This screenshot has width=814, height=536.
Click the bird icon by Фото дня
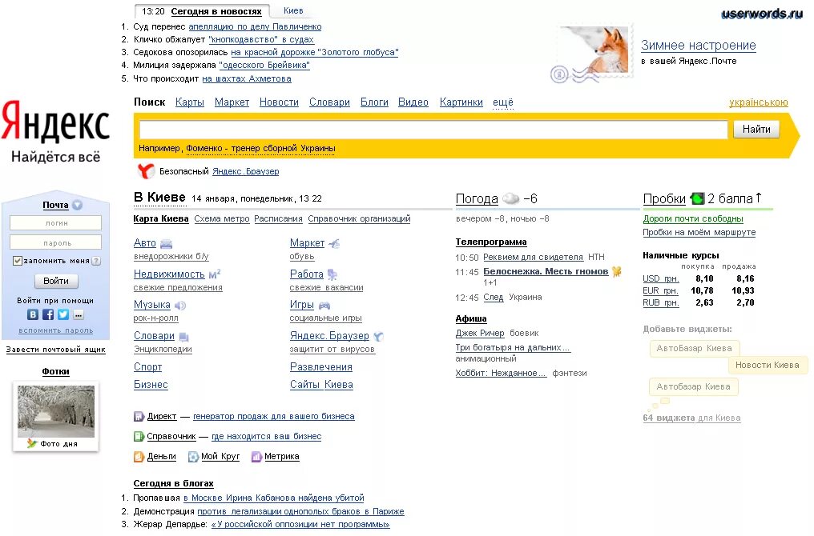pos(32,443)
